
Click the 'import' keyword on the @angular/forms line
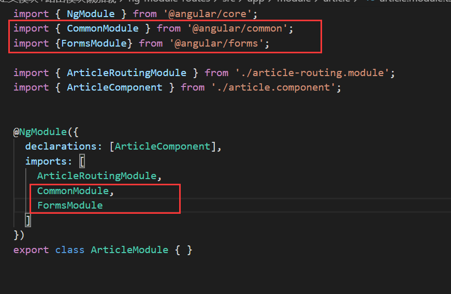click(x=31, y=43)
